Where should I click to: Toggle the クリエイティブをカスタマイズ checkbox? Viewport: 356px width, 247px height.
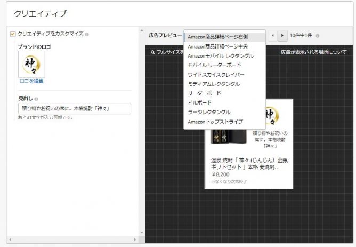pyautogui.click(x=13, y=34)
